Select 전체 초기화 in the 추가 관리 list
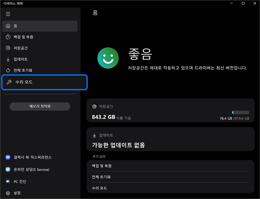Image resolution: width=260 pixels, height=199 pixels. (x=171, y=177)
